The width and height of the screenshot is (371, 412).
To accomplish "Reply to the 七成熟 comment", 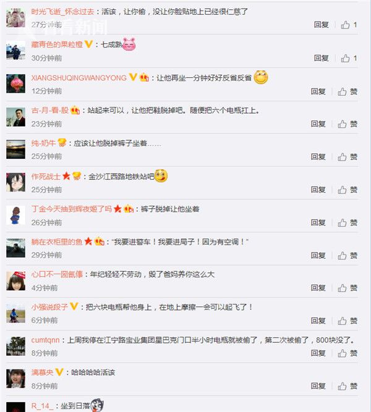I will (322, 58).
